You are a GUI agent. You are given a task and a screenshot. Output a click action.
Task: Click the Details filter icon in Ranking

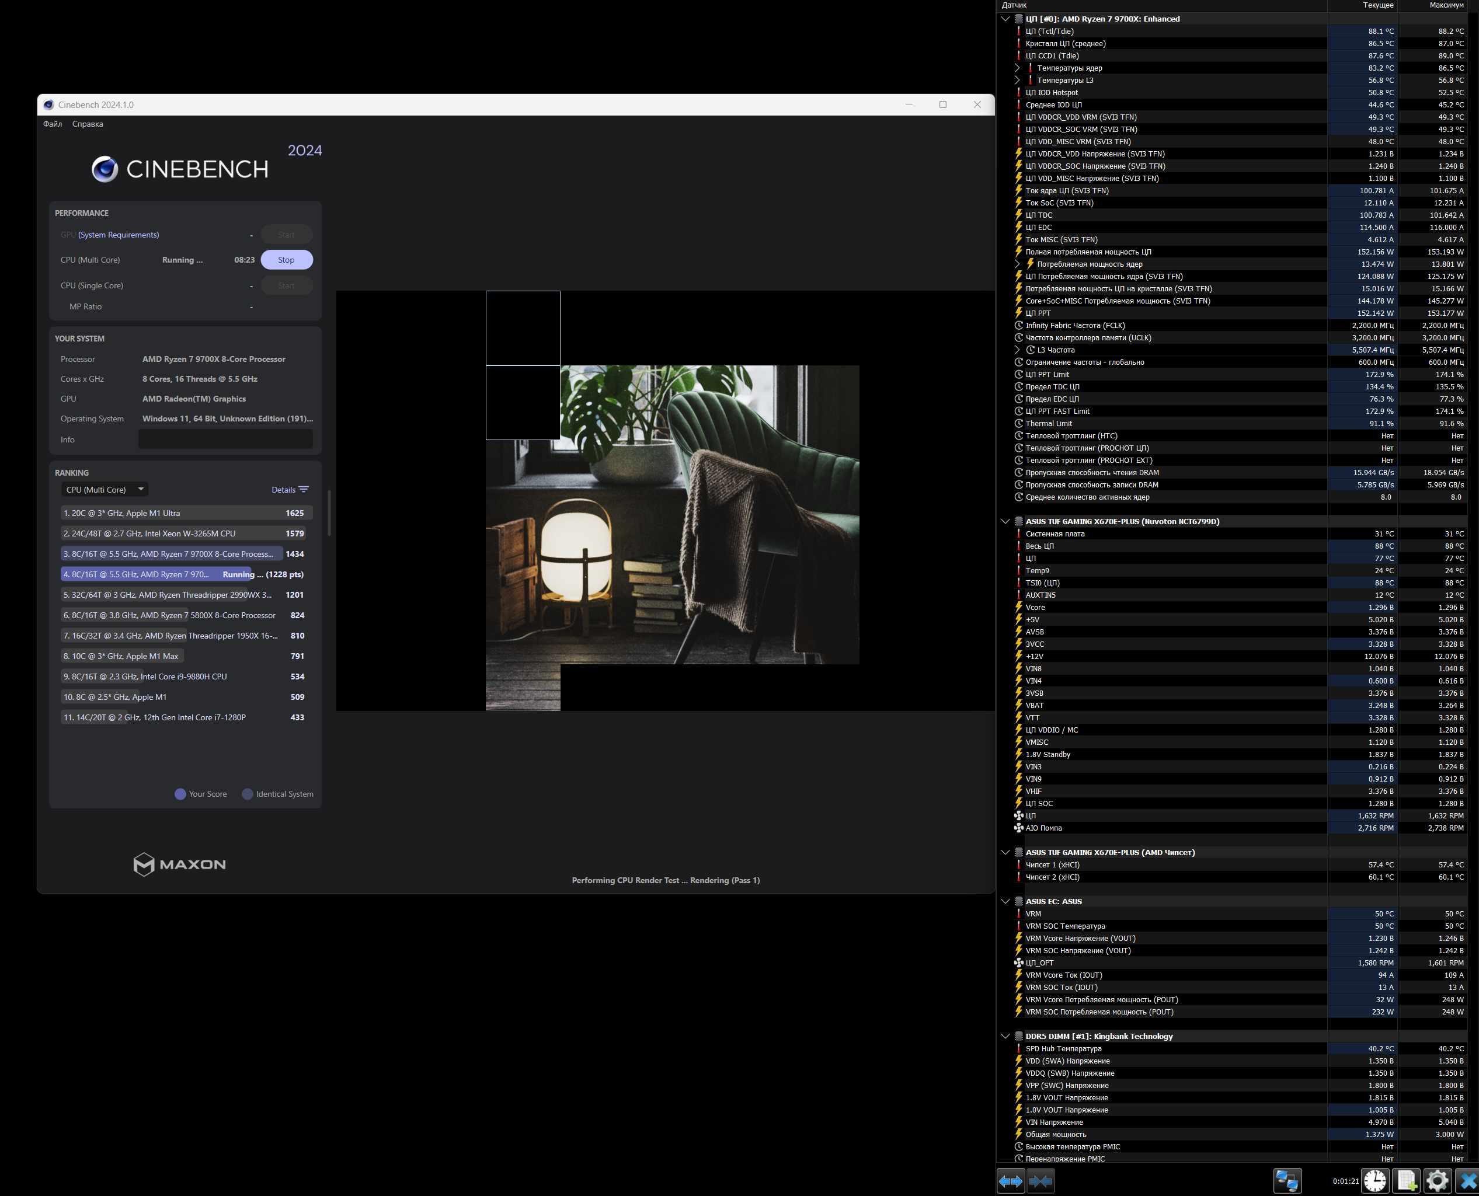(x=304, y=490)
